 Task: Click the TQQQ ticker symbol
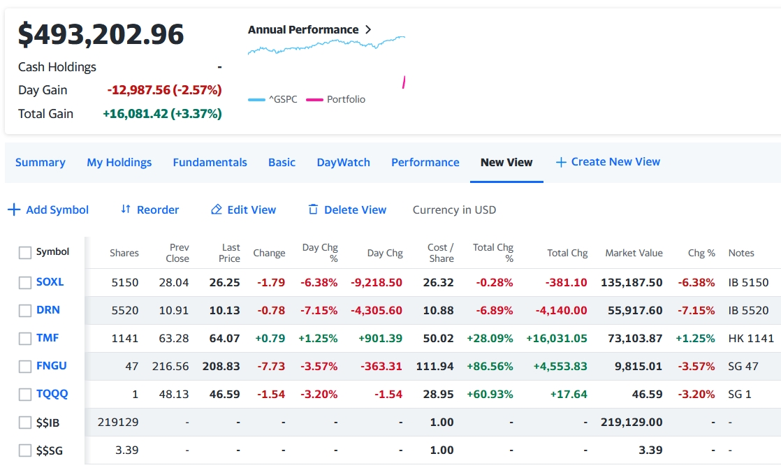point(52,394)
